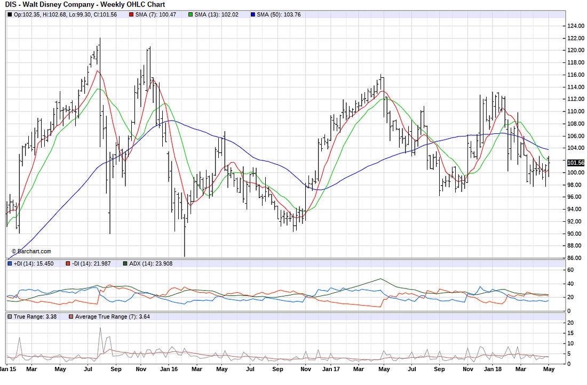Click the True Range: 3.38 label
The height and width of the screenshot is (385, 587).
[35, 317]
